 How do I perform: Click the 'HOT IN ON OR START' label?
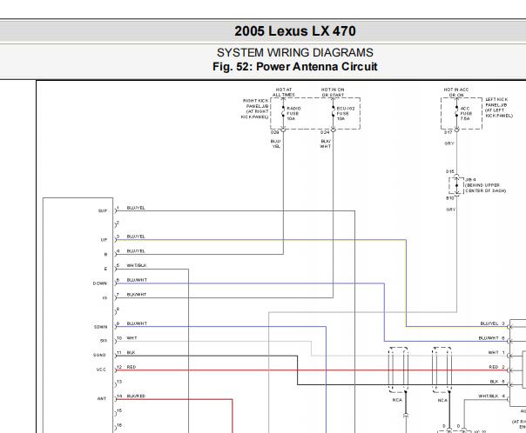[x=333, y=92]
